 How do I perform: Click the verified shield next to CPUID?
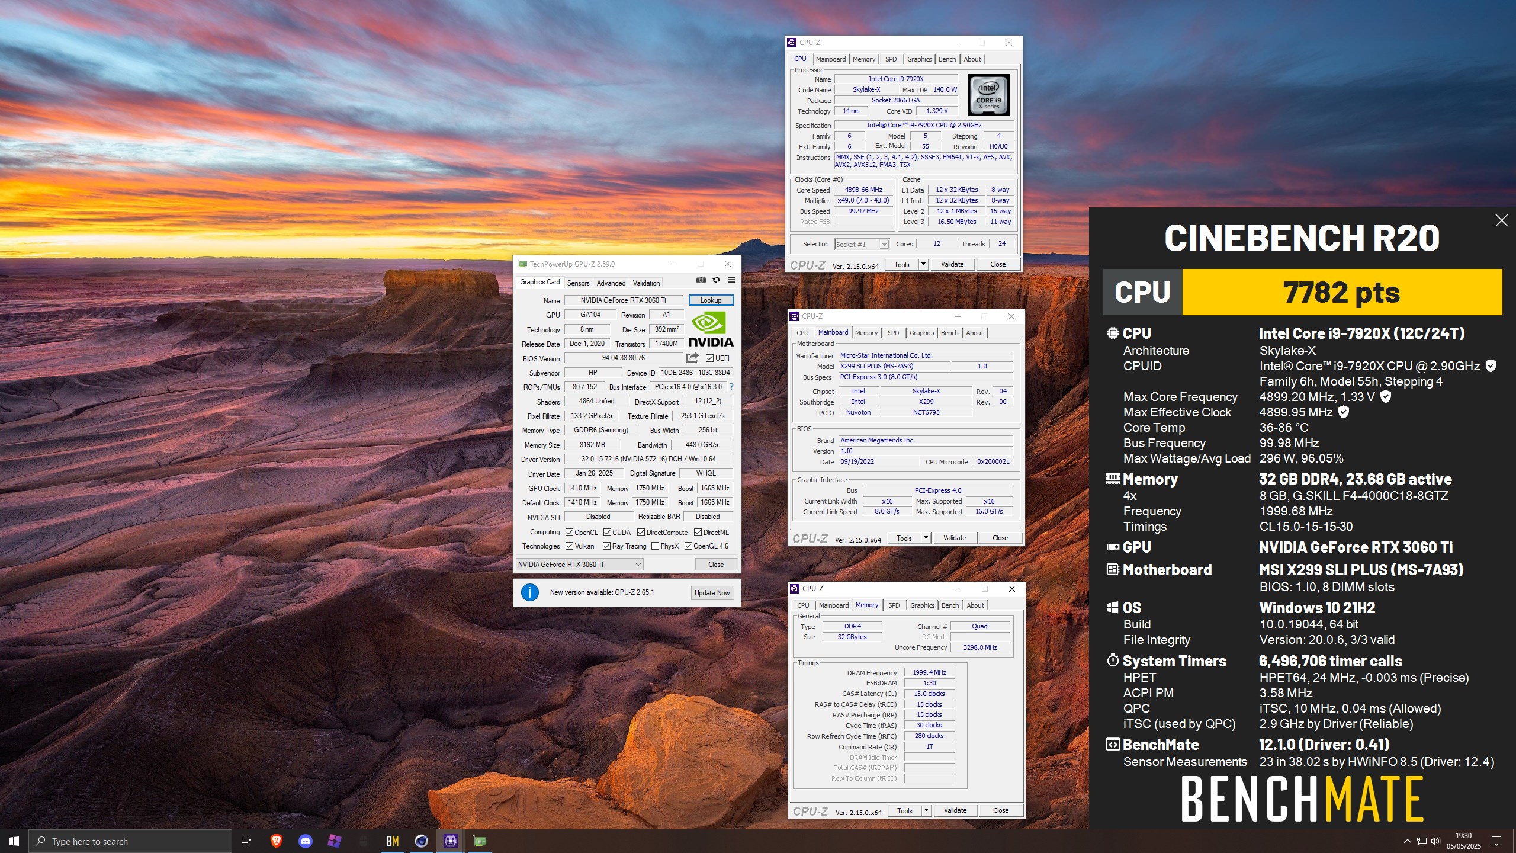click(x=1491, y=366)
